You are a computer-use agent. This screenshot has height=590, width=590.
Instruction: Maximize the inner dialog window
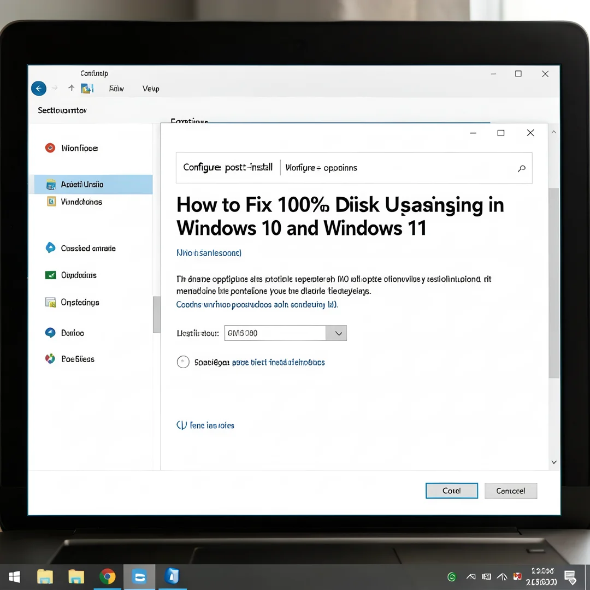click(501, 133)
